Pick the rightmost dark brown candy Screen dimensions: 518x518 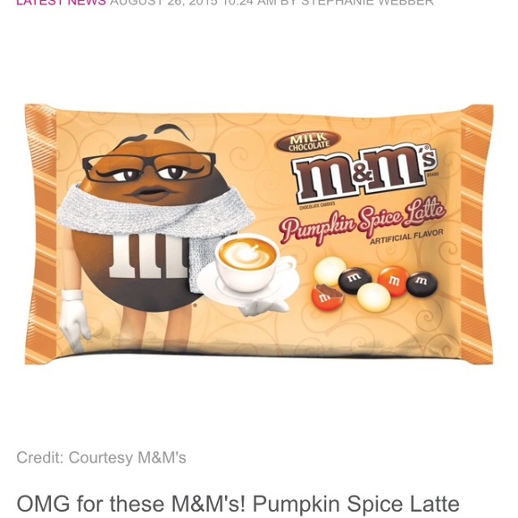pos(422,284)
